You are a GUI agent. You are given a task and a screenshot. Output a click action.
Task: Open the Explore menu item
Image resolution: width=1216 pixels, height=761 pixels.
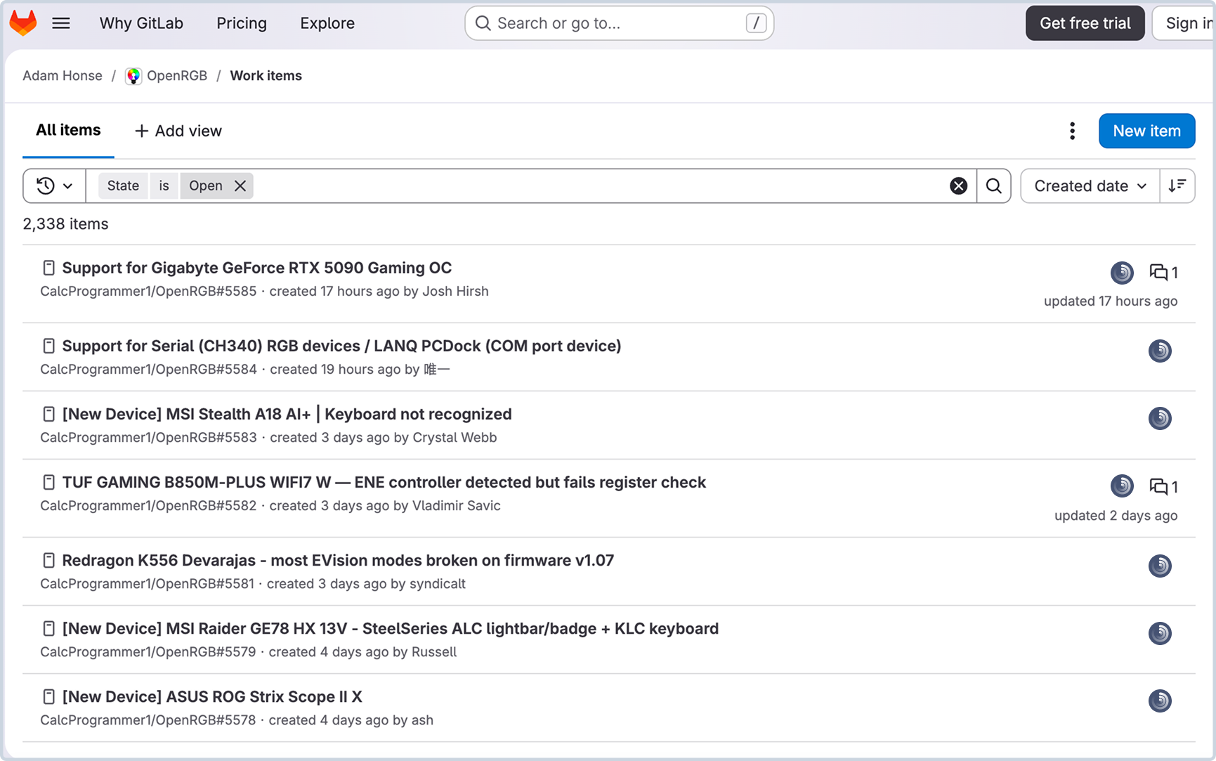327,23
